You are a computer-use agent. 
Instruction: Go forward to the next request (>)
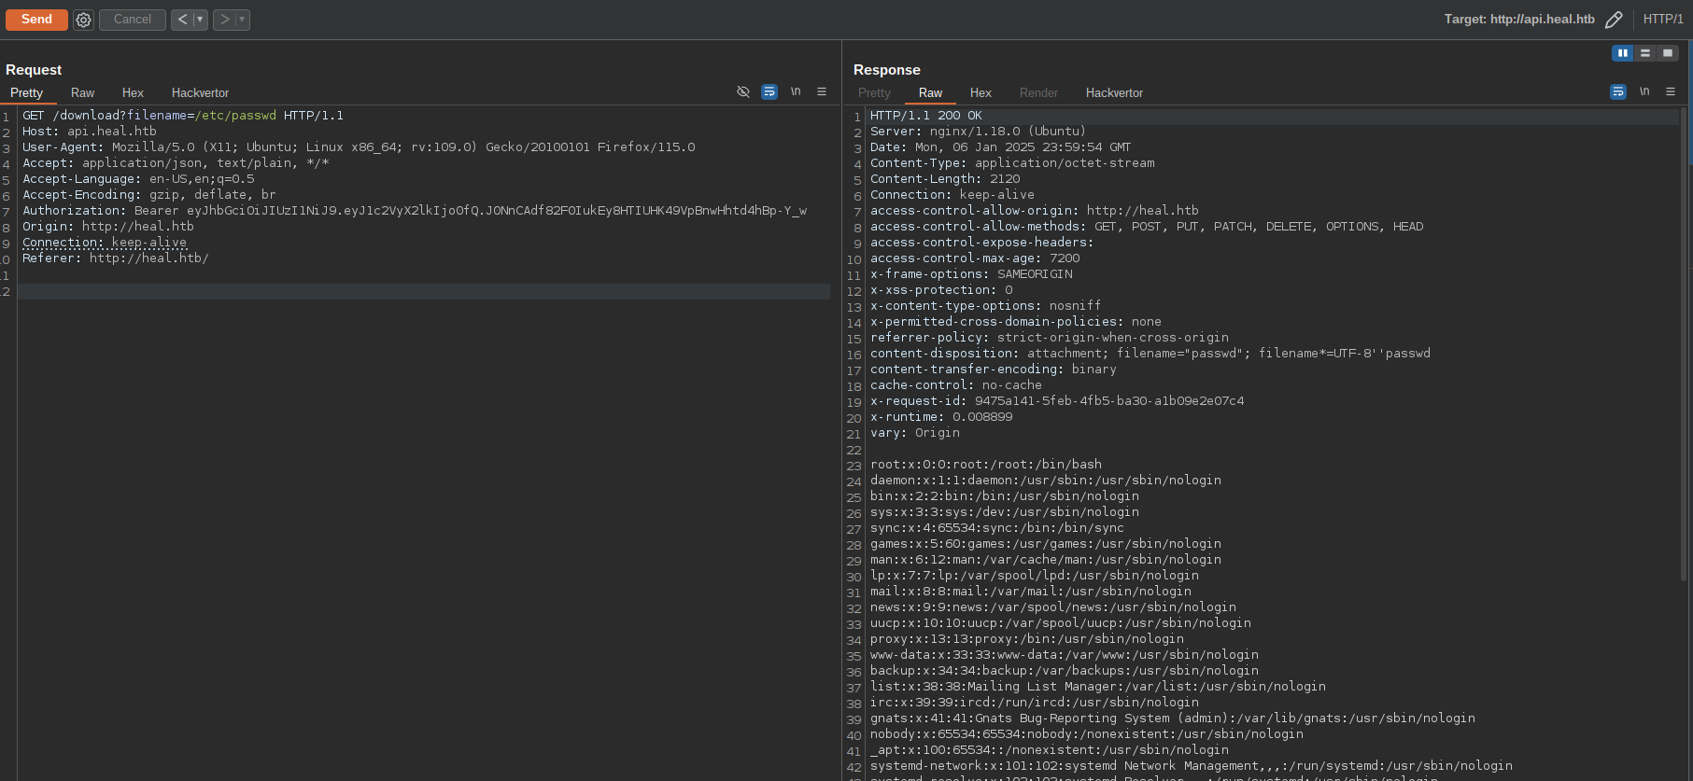(x=224, y=20)
